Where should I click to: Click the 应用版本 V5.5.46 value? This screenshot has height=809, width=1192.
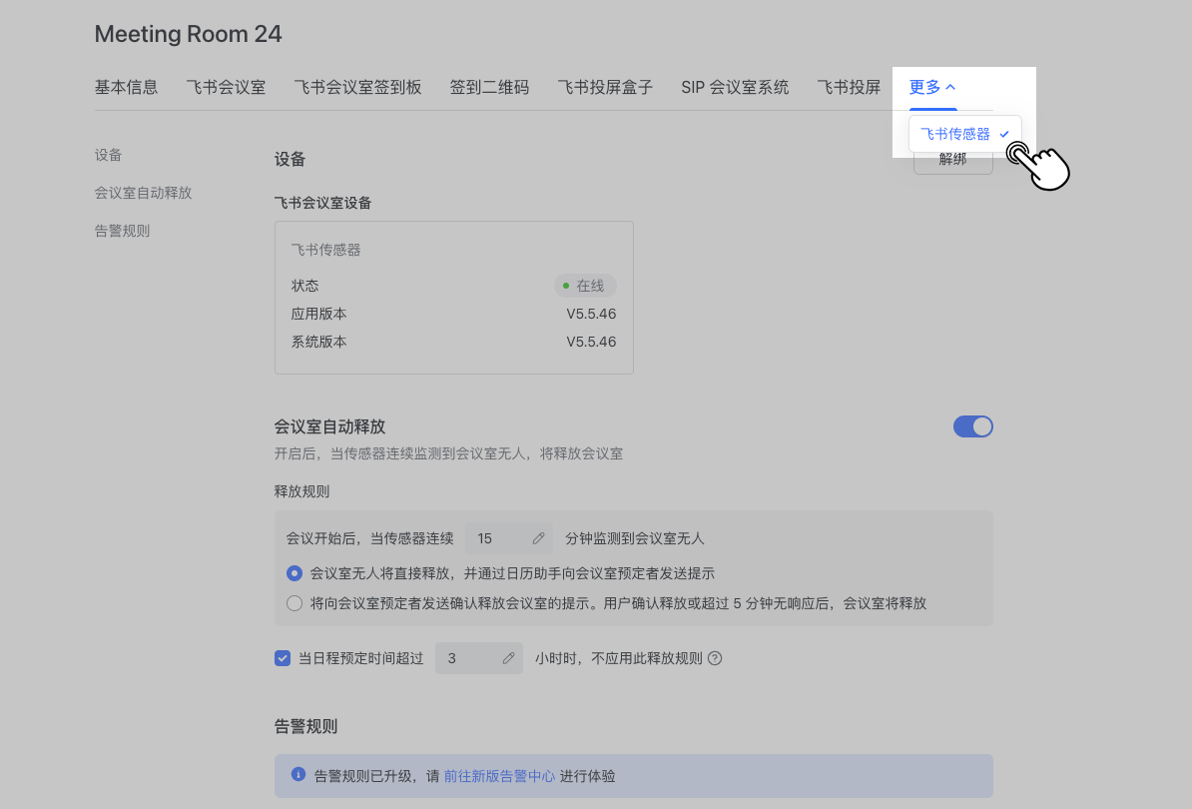pos(591,314)
